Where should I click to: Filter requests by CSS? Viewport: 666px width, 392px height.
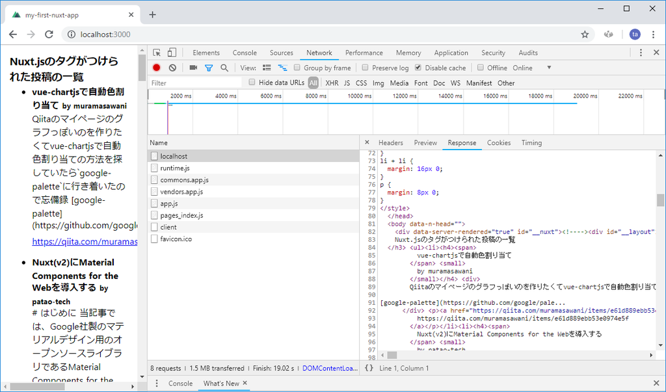point(362,83)
